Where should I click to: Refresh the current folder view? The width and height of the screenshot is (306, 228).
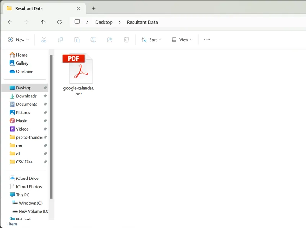pyautogui.click(x=59, y=22)
